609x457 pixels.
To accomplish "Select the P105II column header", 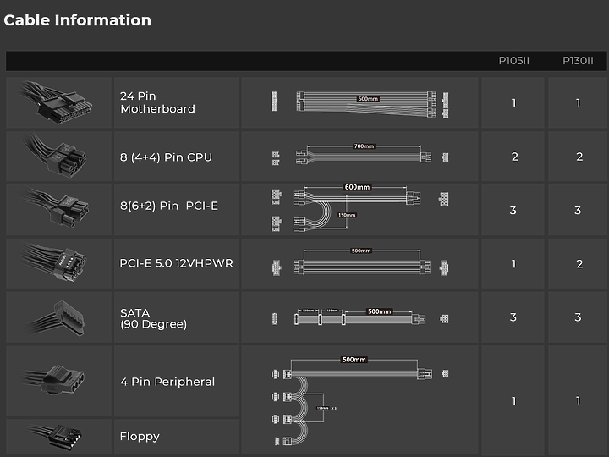I will [x=514, y=61].
